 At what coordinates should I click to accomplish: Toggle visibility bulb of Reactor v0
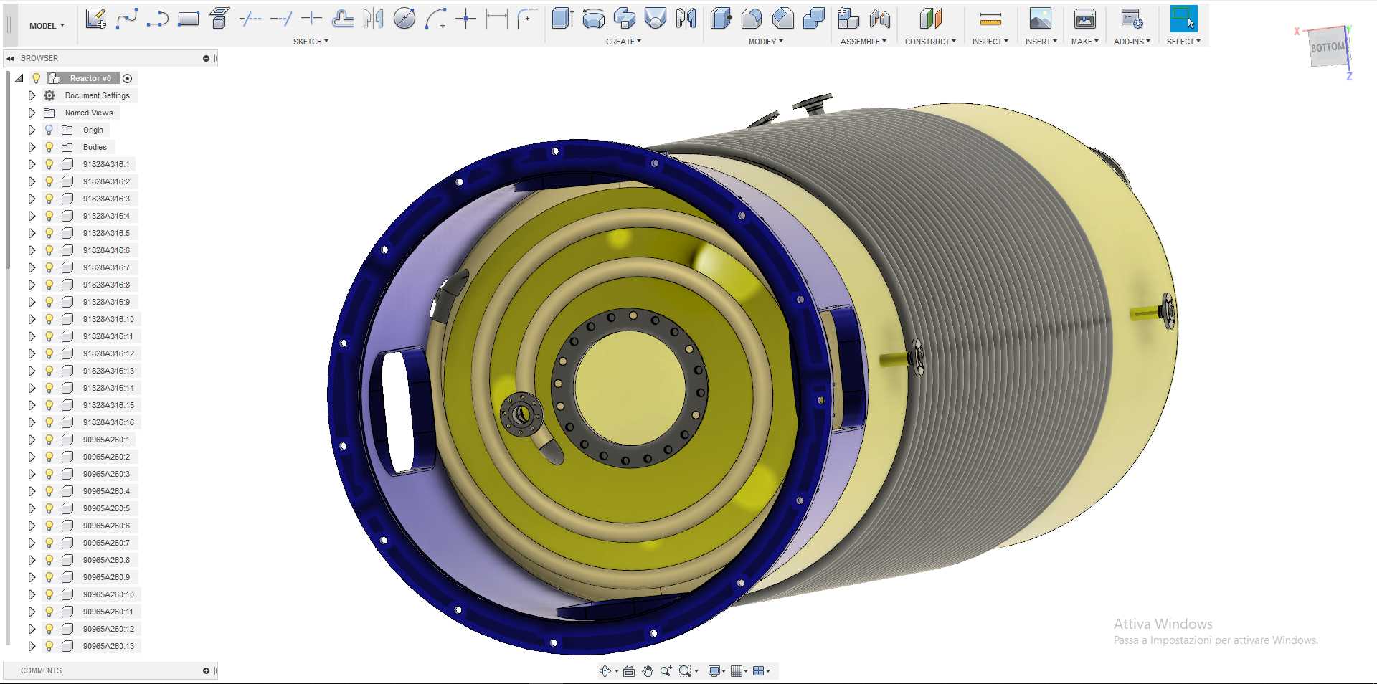click(x=36, y=78)
